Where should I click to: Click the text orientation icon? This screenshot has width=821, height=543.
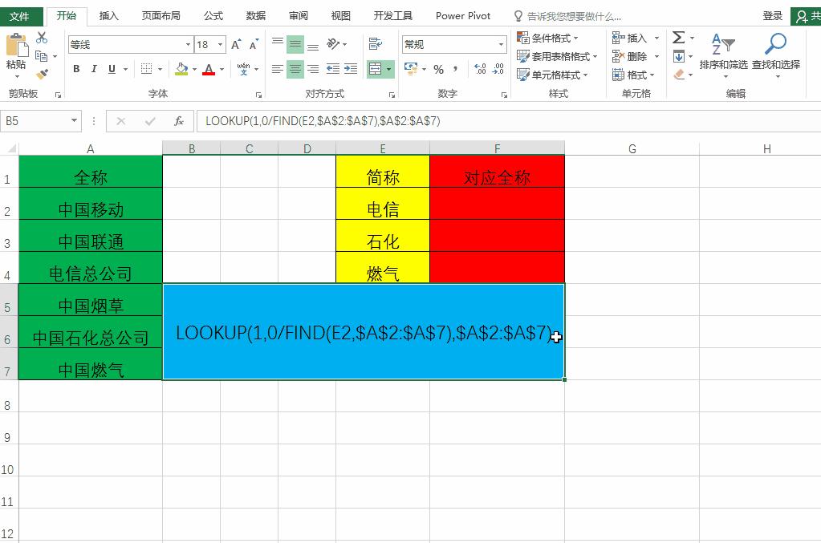pos(333,44)
